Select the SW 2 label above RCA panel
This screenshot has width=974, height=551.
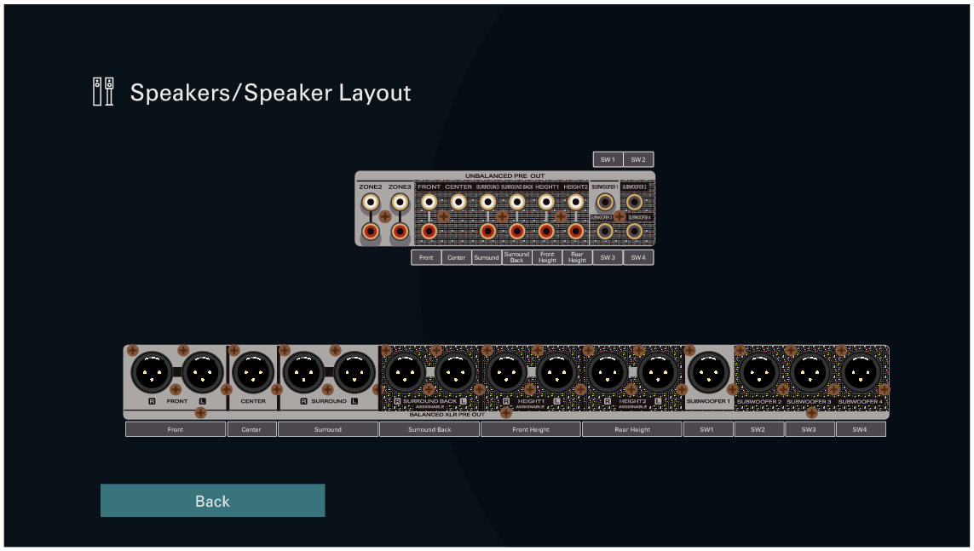[638, 159]
